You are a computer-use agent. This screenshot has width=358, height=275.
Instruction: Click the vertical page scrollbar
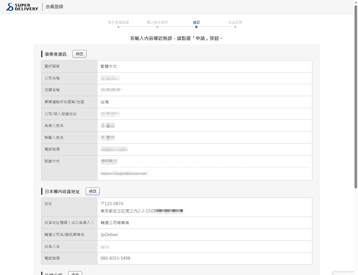point(356,97)
